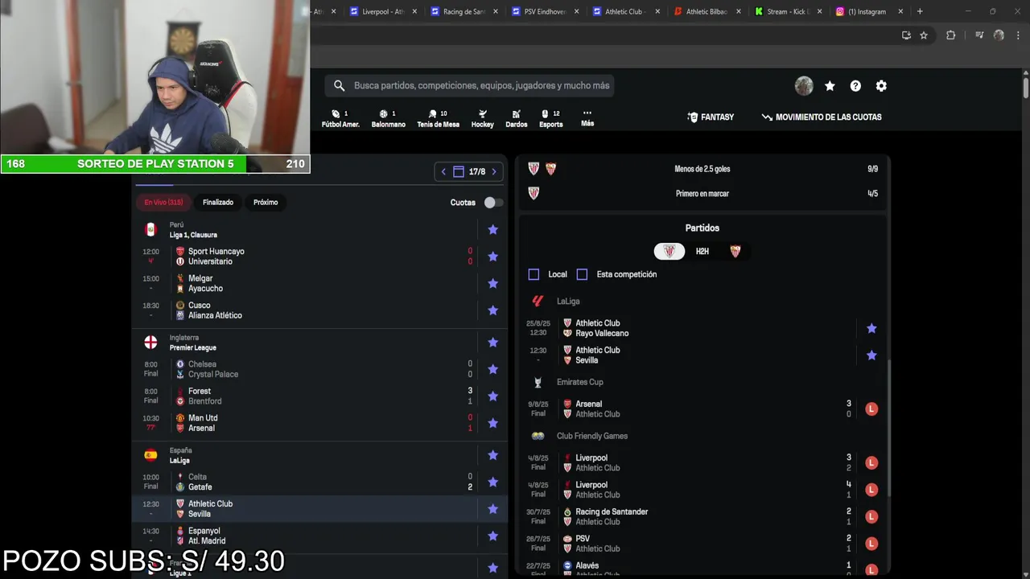Viewport: 1030px width, 579px height.
Task: Star Athletic Club vs Rayo Vallecano fixture
Action: 871,328
